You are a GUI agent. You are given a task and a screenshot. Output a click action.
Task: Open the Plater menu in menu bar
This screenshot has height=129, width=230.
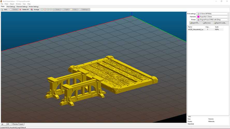click(x=6, y=4)
